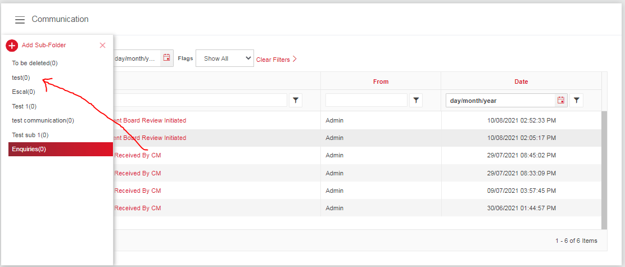Select the highlighted 'Enquiries(0)' folder

[29, 149]
